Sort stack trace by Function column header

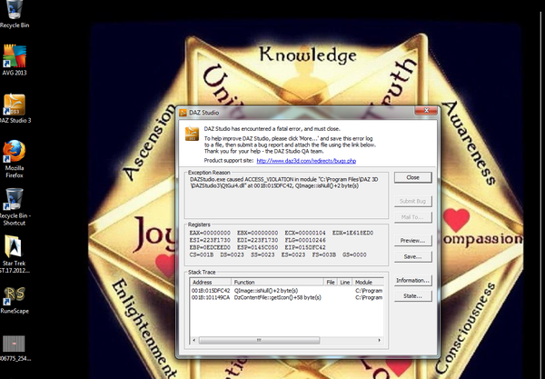click(x=278, y=283)
